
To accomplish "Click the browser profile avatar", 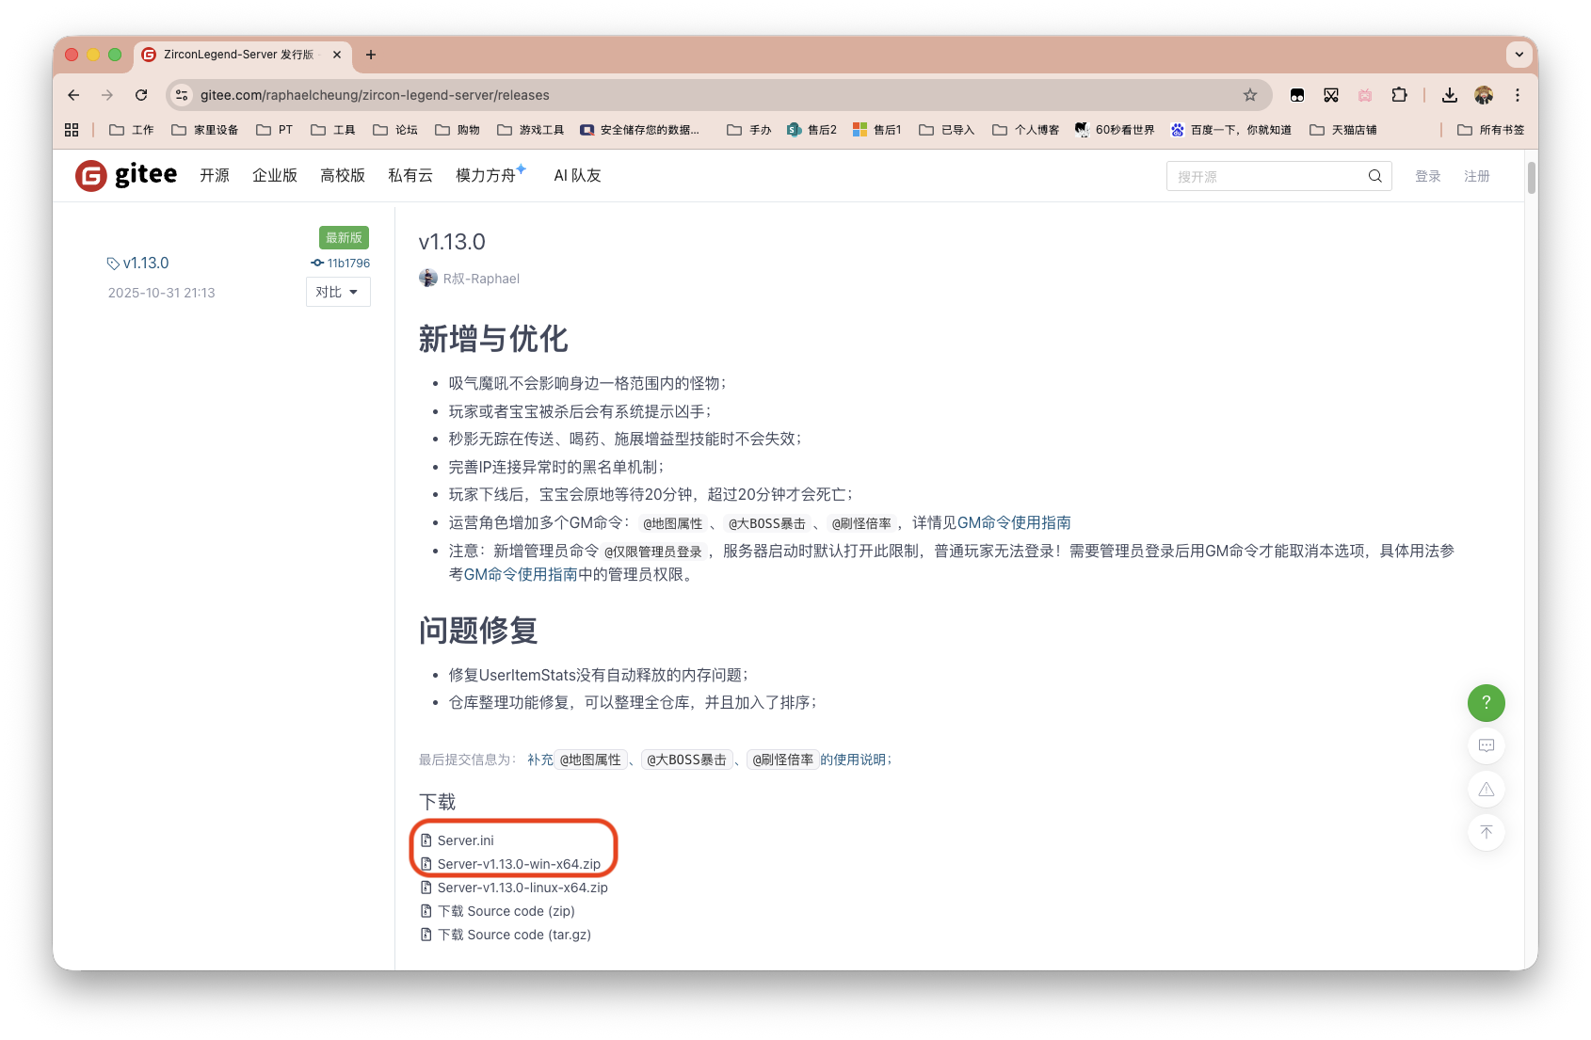I will pos(1484,95).
